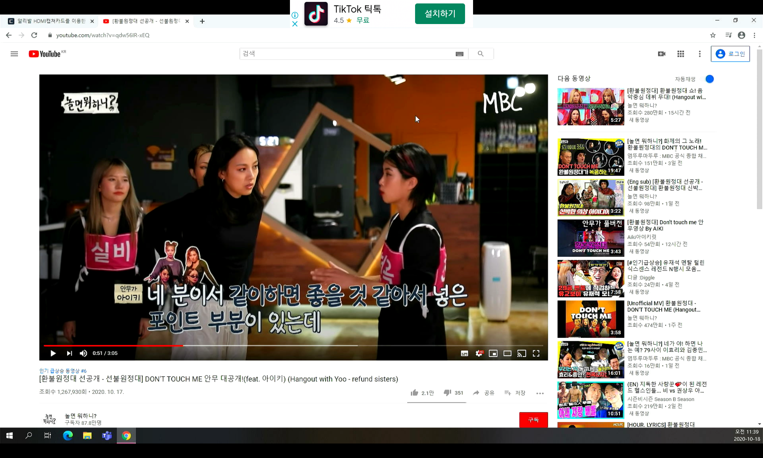Switch to the miniplayer
763x458 pixels.
click(493, 353)
